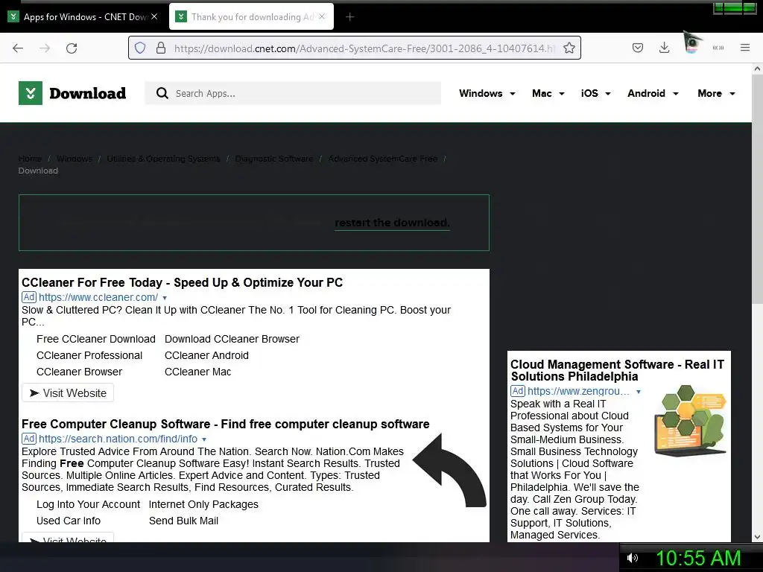
Task: Open Internet Only Packages sublink
Action: [203, 504]
